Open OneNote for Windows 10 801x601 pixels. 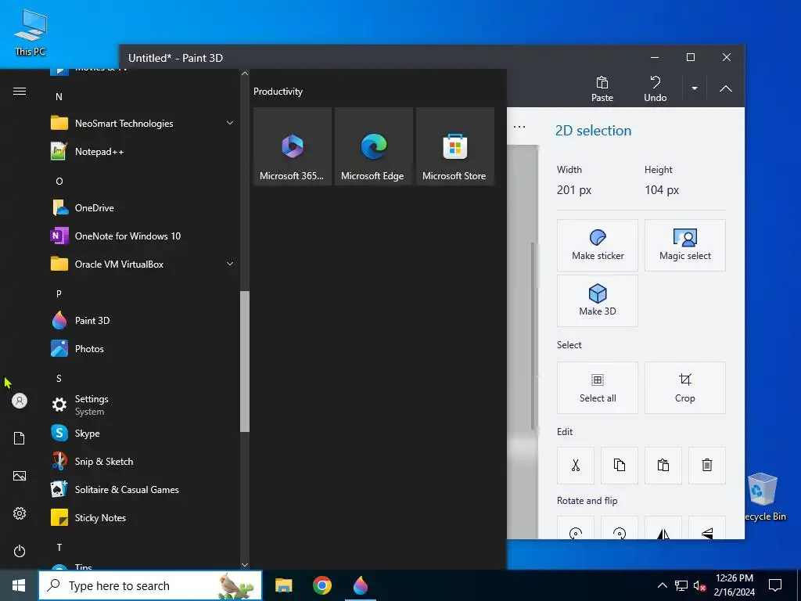(x=143, y=236)
